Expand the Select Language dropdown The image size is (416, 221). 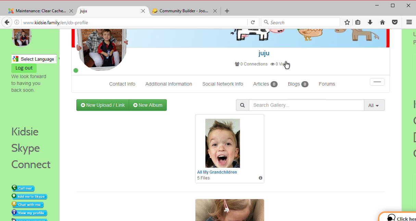click(34, 59)
